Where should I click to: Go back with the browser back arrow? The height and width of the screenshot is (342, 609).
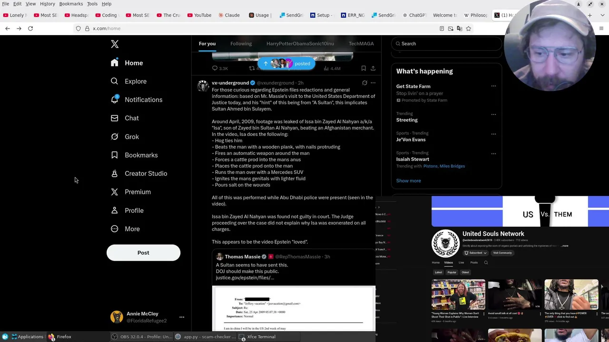8,28
